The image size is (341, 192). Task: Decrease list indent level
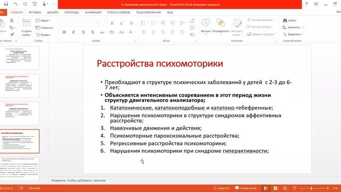[x=163, y=23]
